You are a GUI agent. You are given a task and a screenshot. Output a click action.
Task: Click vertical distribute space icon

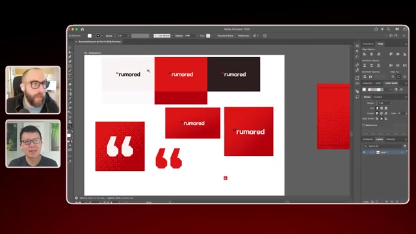(365, 77)
